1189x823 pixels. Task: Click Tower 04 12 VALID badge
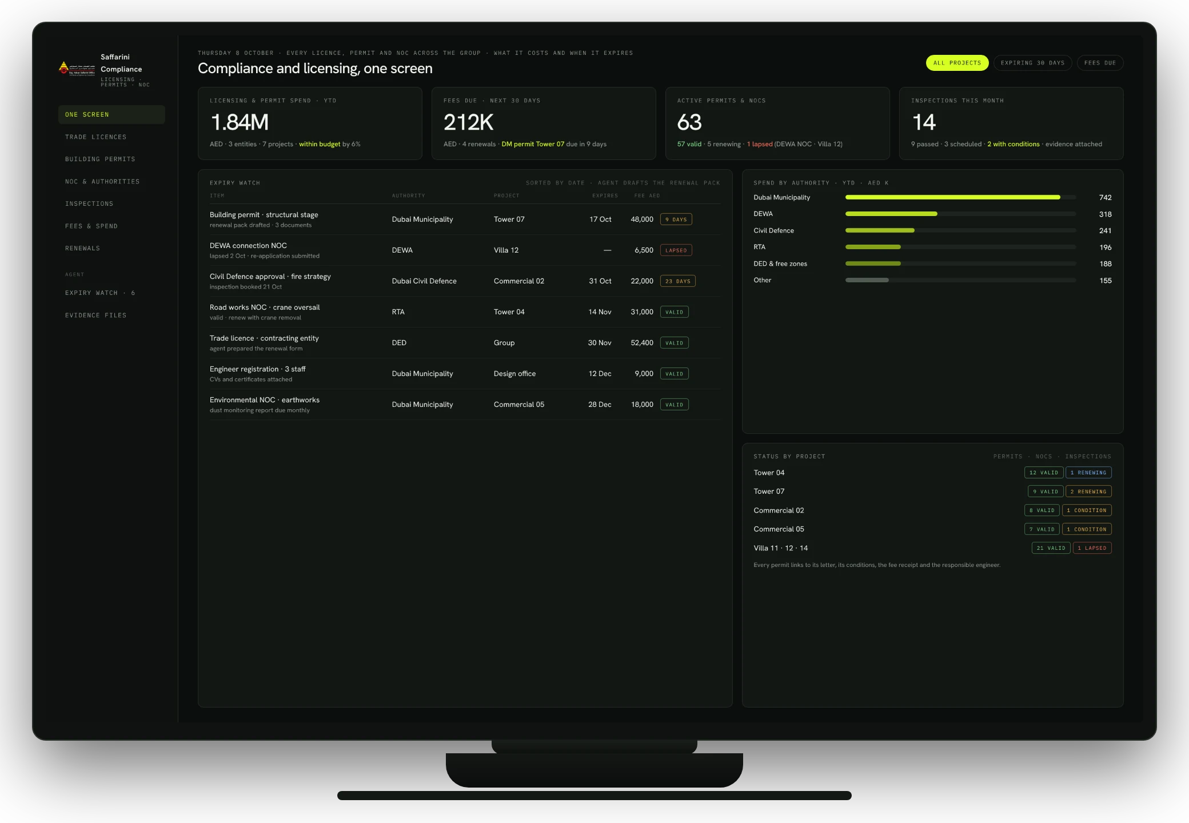(x=1043, y=473)
